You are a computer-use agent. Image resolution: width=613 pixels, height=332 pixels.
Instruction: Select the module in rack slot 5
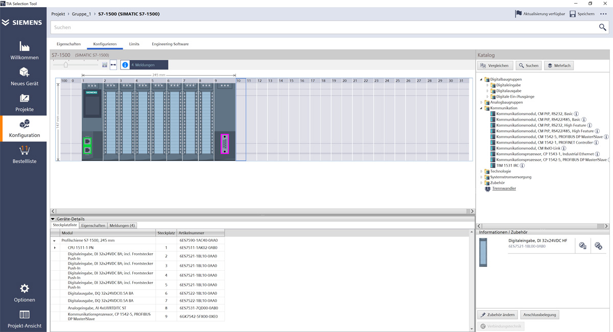coord(158,122)
